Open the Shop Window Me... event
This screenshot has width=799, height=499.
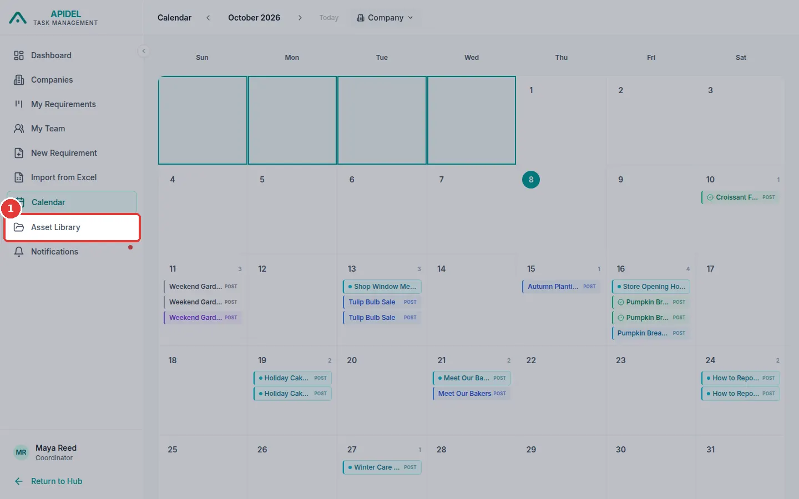pyautogui.click(x=382, y=287)
